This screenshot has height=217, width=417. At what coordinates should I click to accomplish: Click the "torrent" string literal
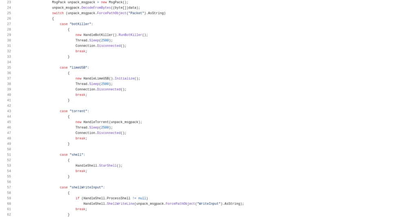(79, 111)
